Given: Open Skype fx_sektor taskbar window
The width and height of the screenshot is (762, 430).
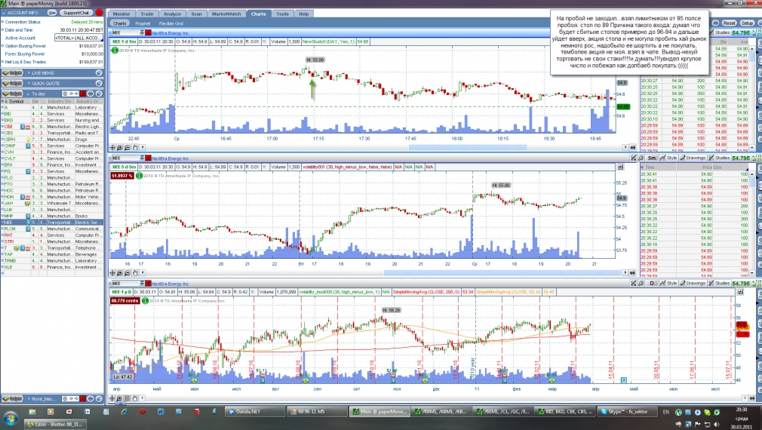Looking at the screenshot, I should pos(628,412).
